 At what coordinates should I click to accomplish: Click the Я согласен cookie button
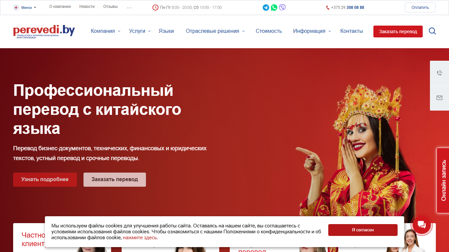(363, 230)
